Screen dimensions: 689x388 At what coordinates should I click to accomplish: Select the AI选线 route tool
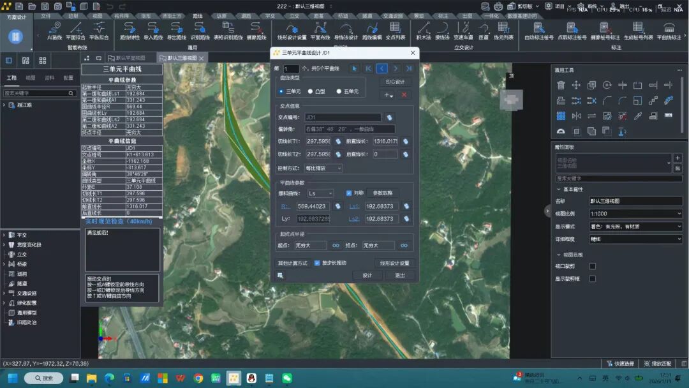click(54, 31)
